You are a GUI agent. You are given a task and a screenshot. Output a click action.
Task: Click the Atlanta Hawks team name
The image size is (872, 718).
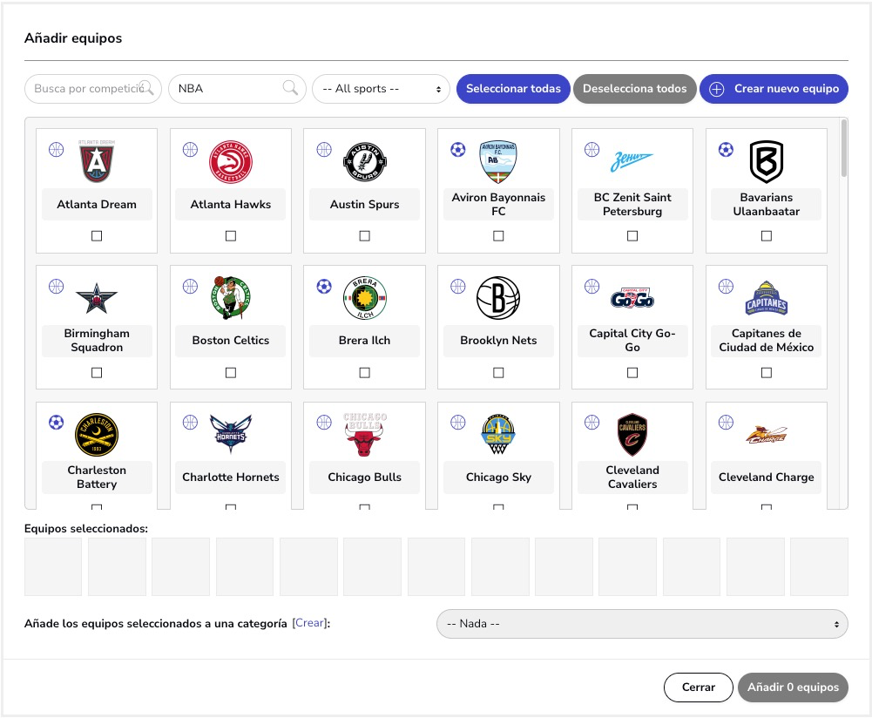(231, 204)
